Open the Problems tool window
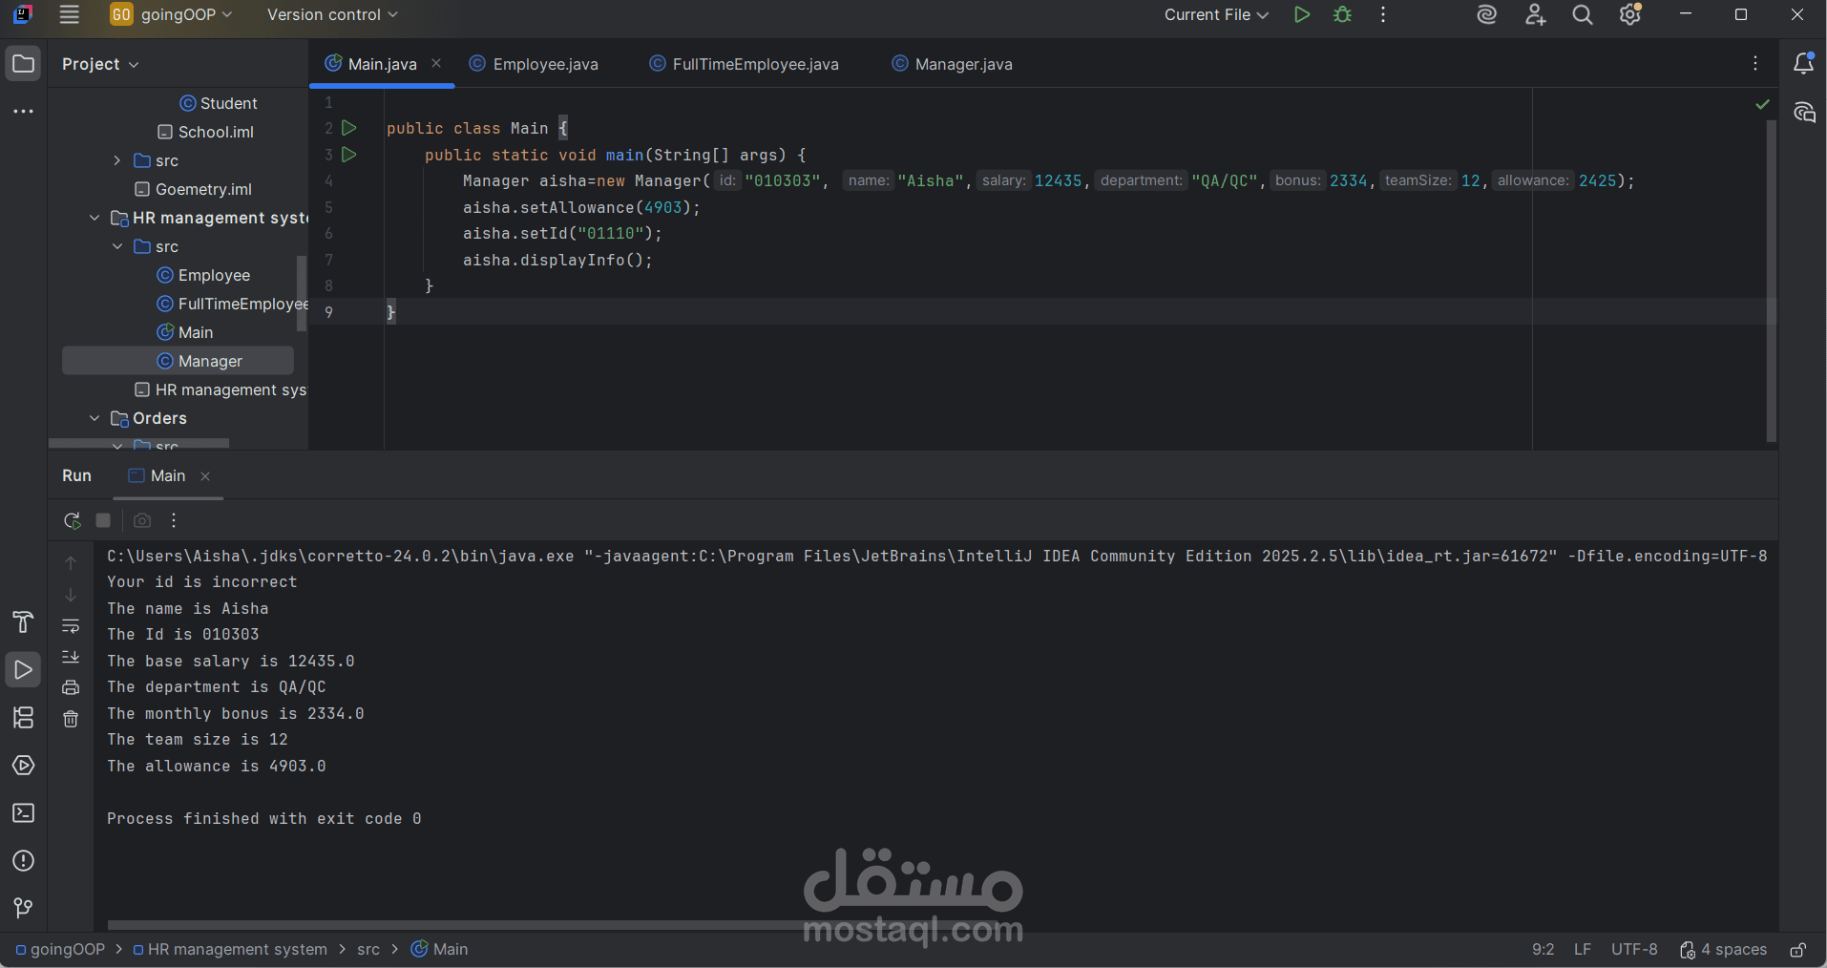The width and height of the screenshot is (1827, 968). tap(23, 861)
